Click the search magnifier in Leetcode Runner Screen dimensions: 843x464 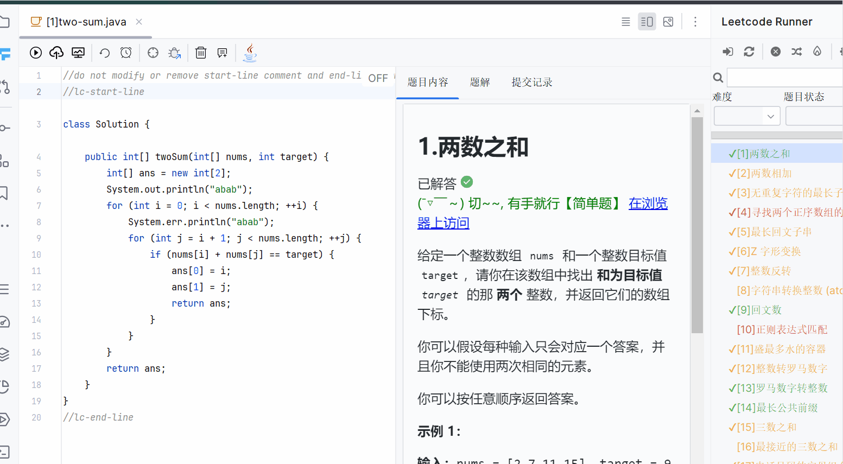click(x=718, y=78)
